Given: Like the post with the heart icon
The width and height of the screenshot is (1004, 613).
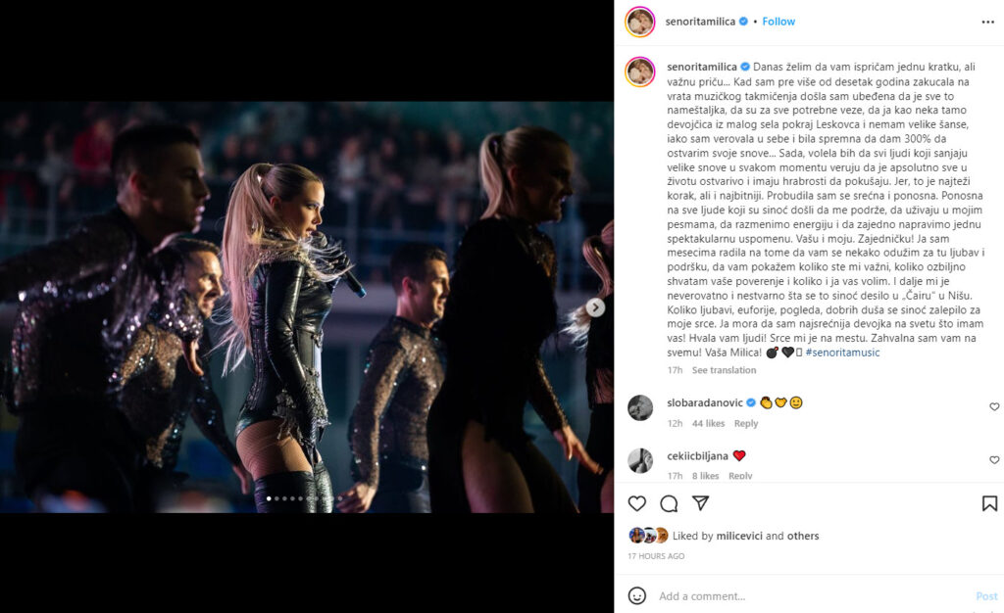Looking at the screenshot, I should coord(636,503).
